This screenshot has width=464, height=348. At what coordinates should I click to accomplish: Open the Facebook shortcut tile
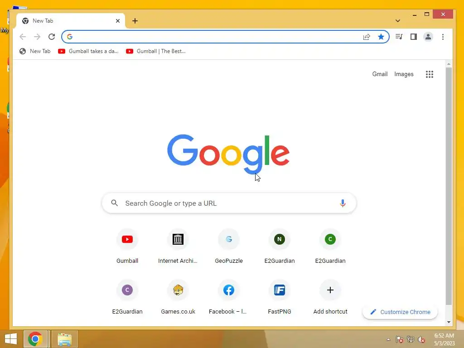coord(229,297)
